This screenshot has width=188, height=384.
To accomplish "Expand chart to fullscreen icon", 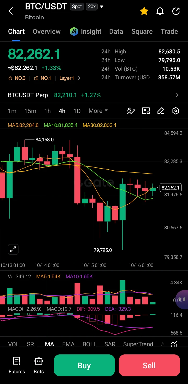I will (13, 249).
